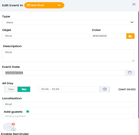Click the Description text area
Screen dimensions: 139x135
click(x=68, y=55)
